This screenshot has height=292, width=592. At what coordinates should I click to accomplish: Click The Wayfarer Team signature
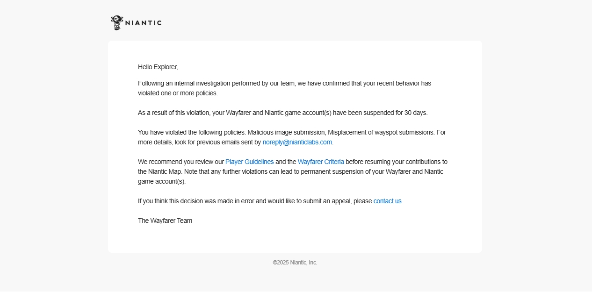[165, 221]
